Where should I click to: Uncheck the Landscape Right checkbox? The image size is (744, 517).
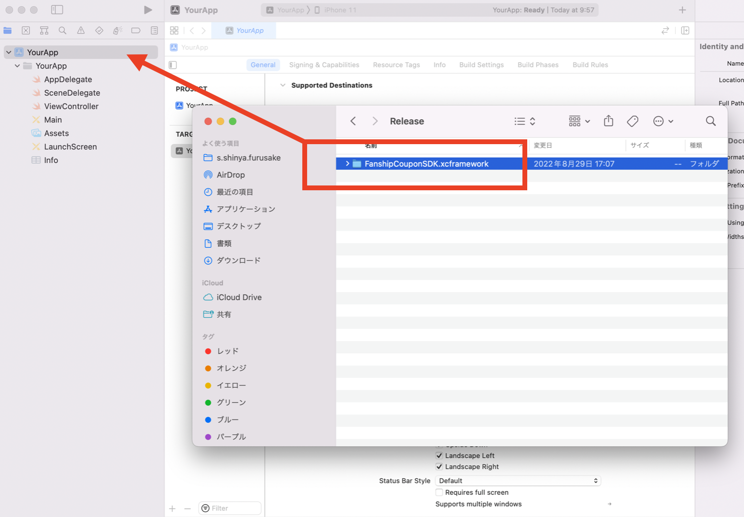[439, 467]
